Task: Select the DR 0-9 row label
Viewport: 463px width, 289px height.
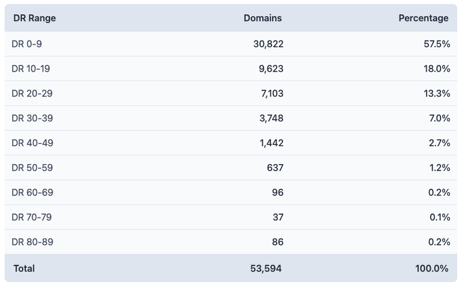Action: click(x=27, y=44)
